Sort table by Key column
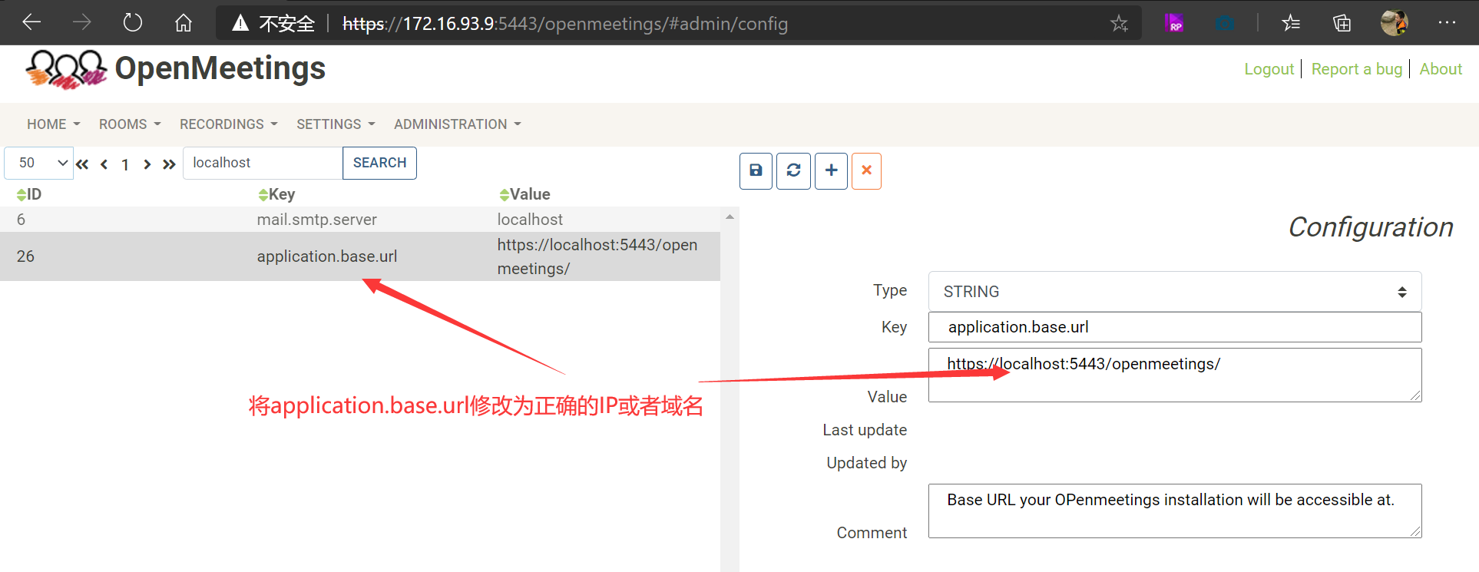Image resolution: width=1479 pixels, height=572 pixels. [x=276, y=194]
